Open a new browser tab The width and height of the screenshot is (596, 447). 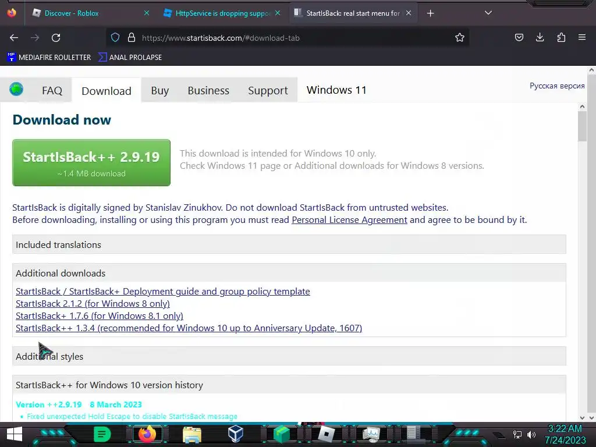(430, 13)
